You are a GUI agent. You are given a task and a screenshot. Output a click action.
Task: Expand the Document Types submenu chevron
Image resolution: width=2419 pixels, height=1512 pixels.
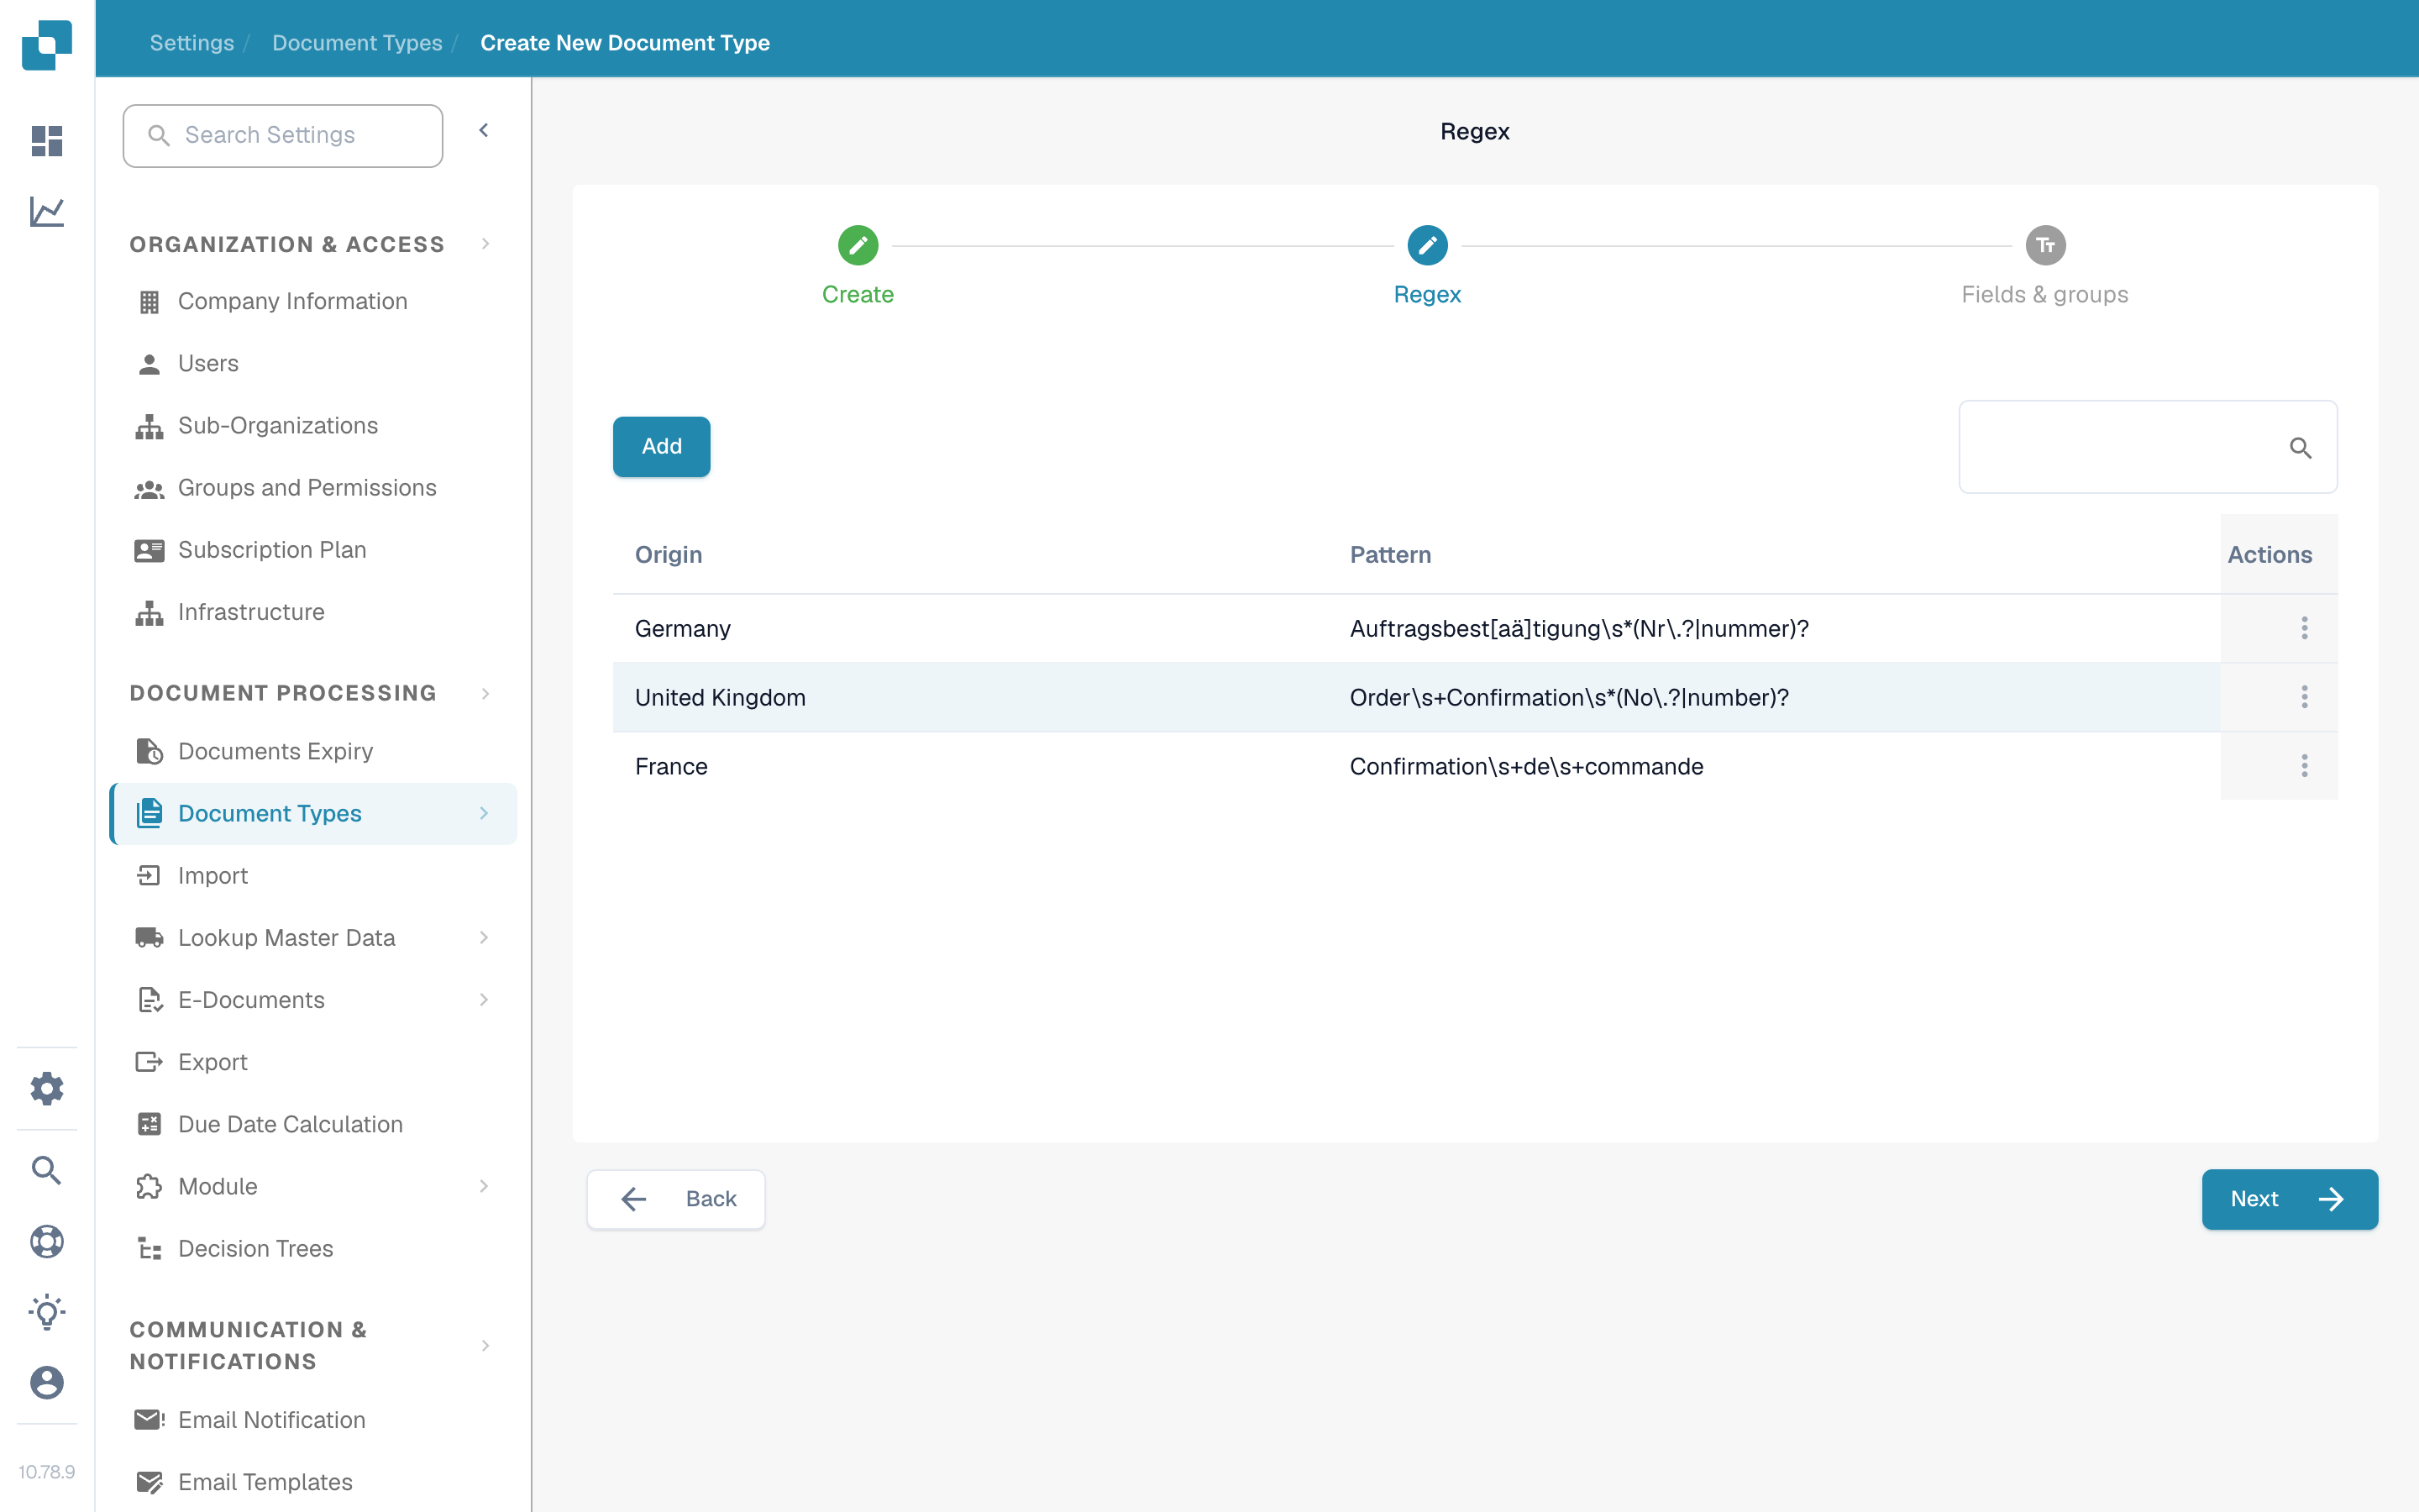[484, 813]
